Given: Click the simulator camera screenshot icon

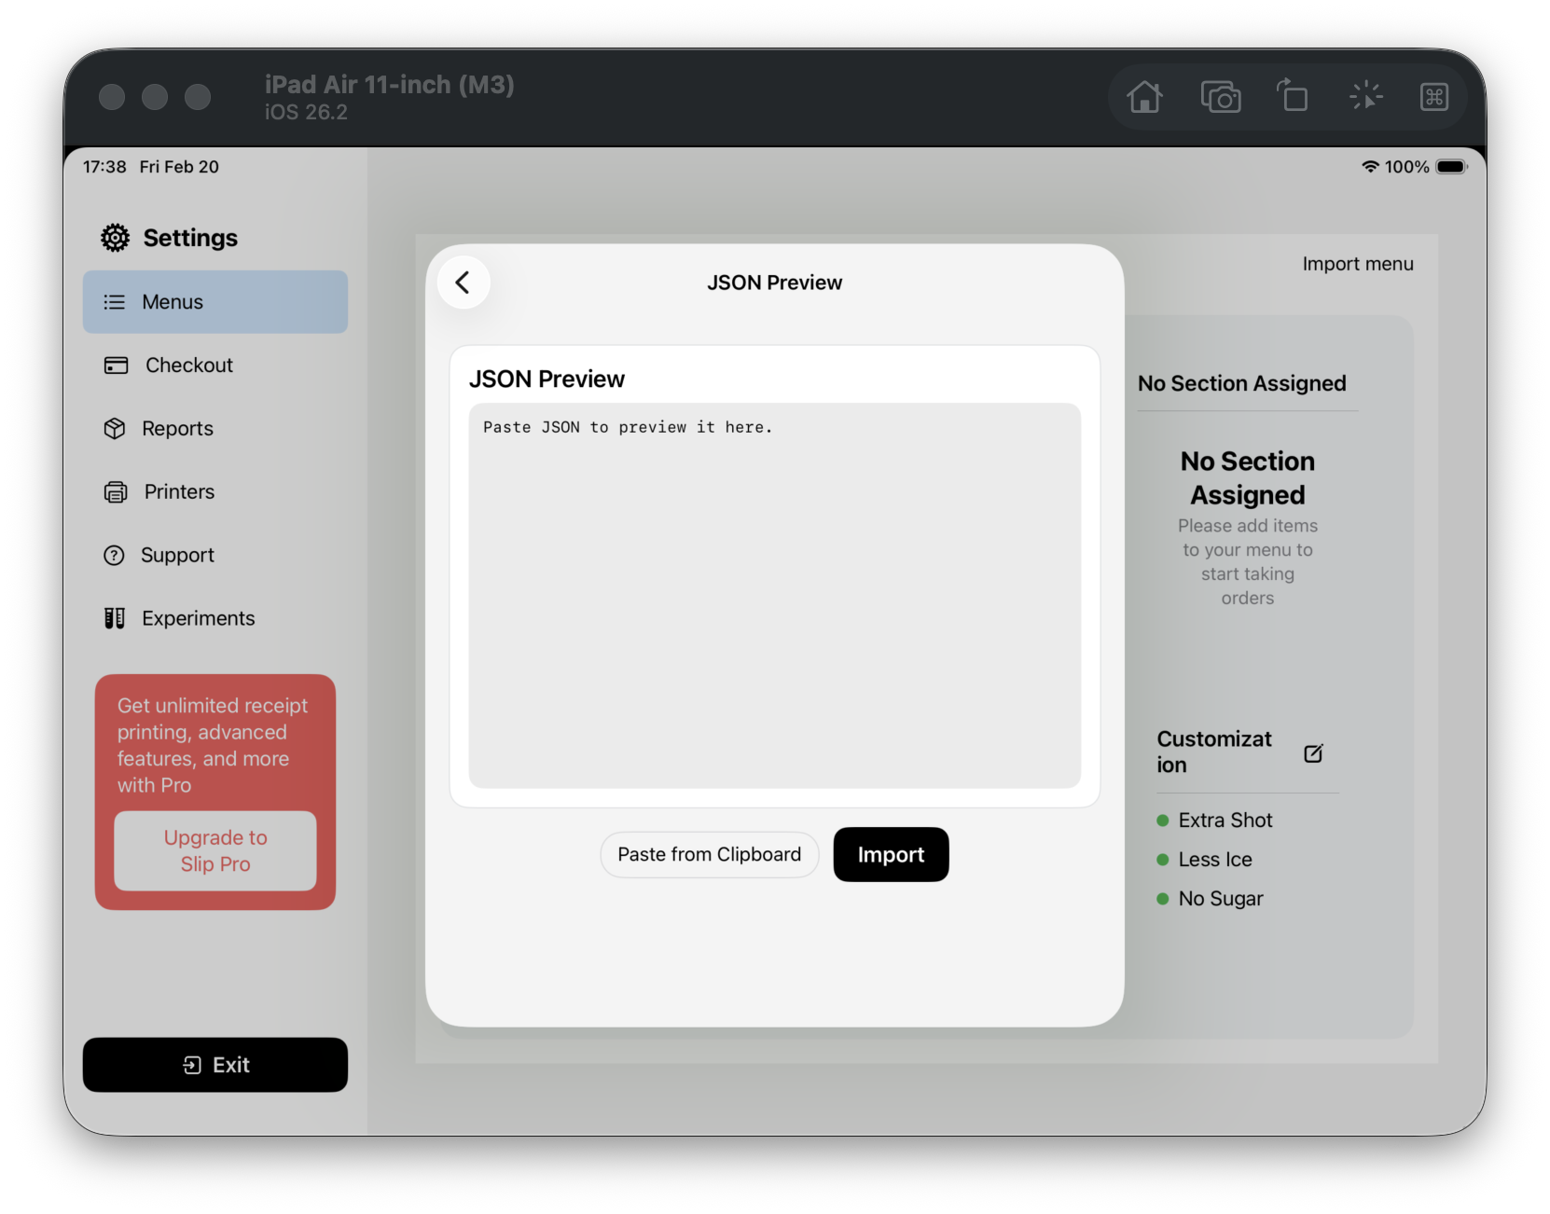Looking at the screenshot, I should pos(1221,96).
